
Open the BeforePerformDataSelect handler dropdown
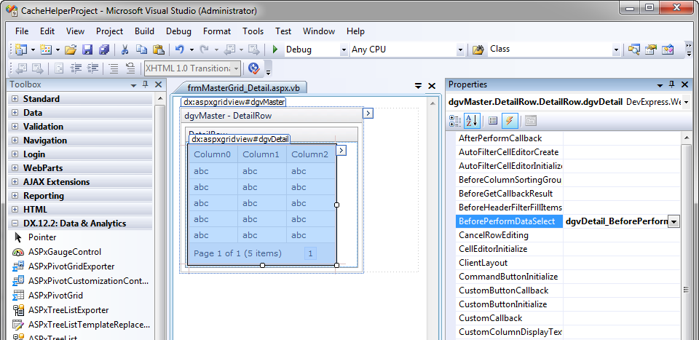pyautogui.click(x=674, y=221)
